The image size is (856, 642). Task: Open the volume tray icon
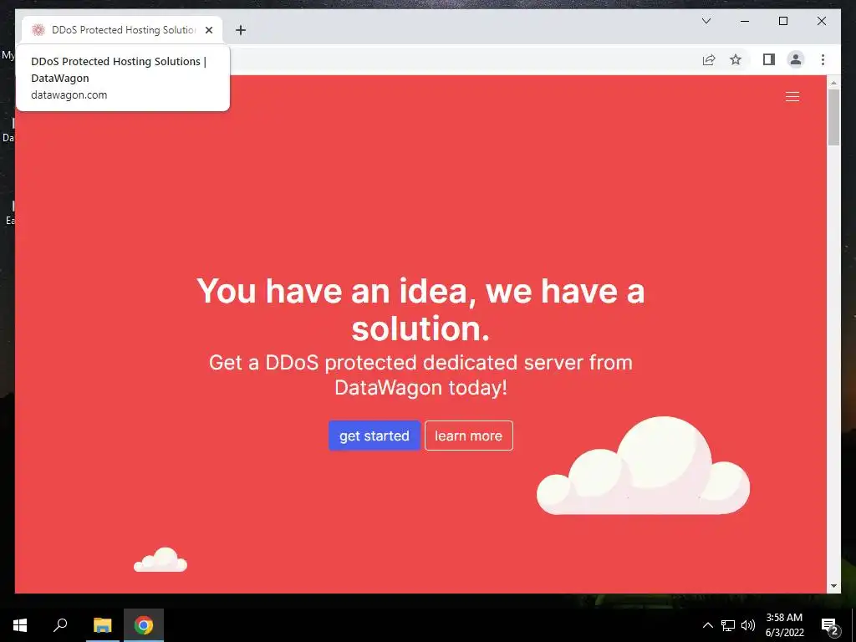click(x=748, y=625)
